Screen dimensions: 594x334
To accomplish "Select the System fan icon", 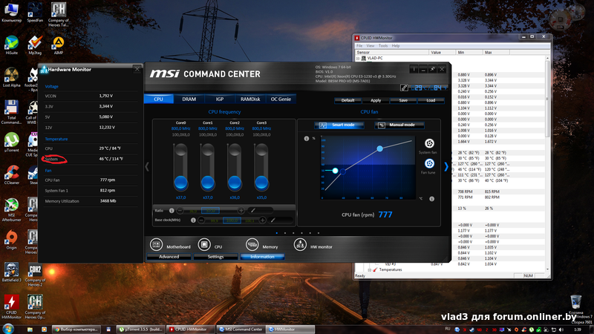I will point(429,143).
